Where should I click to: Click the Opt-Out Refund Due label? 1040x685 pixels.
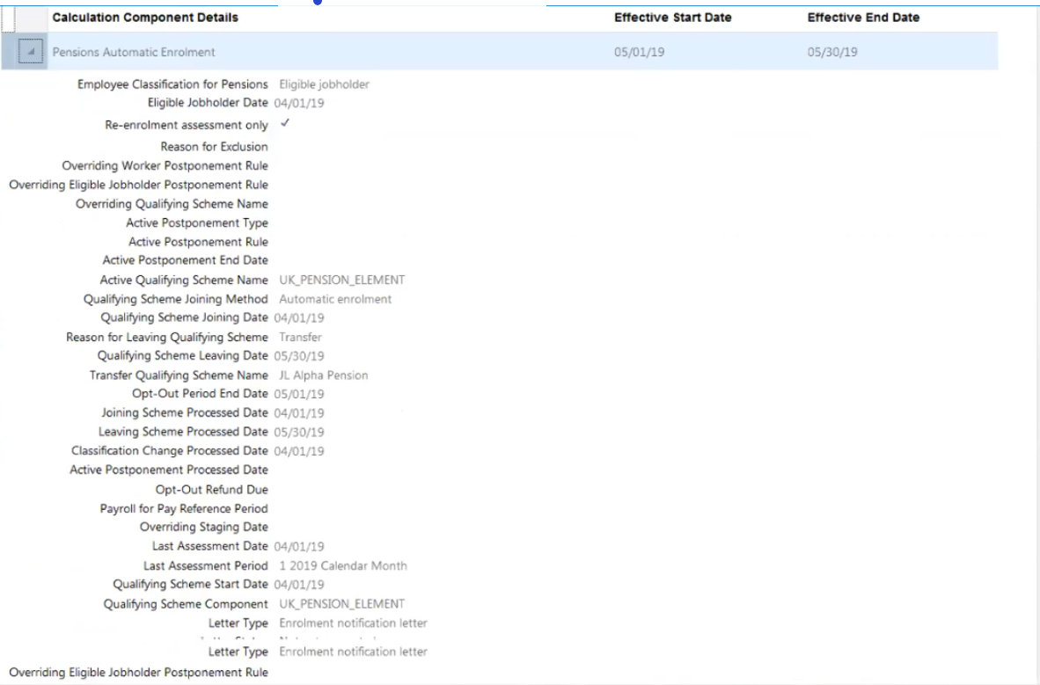point(211,490)
